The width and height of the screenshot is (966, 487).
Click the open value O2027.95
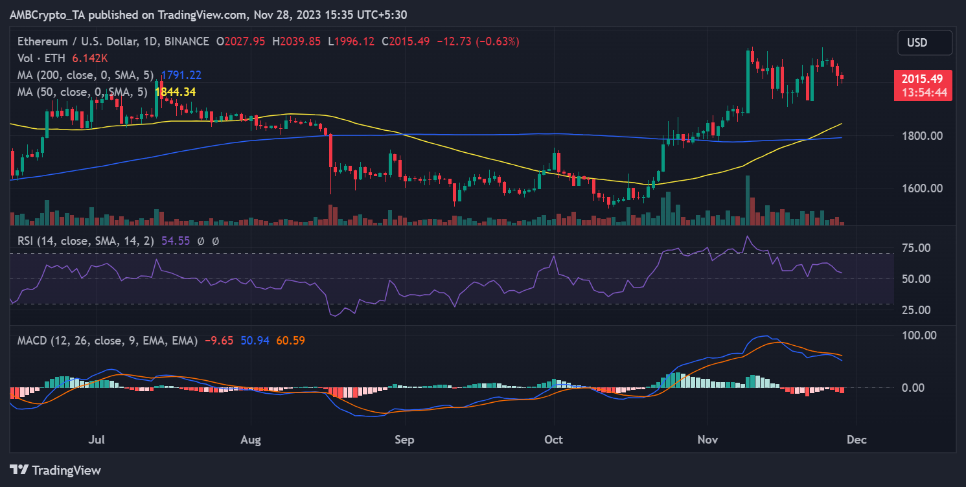click(241, 41)
